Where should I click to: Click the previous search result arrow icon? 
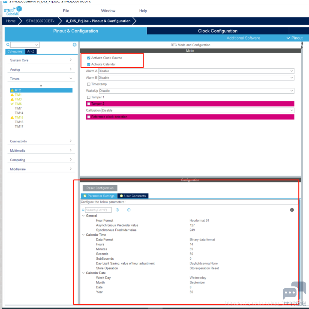117,210
